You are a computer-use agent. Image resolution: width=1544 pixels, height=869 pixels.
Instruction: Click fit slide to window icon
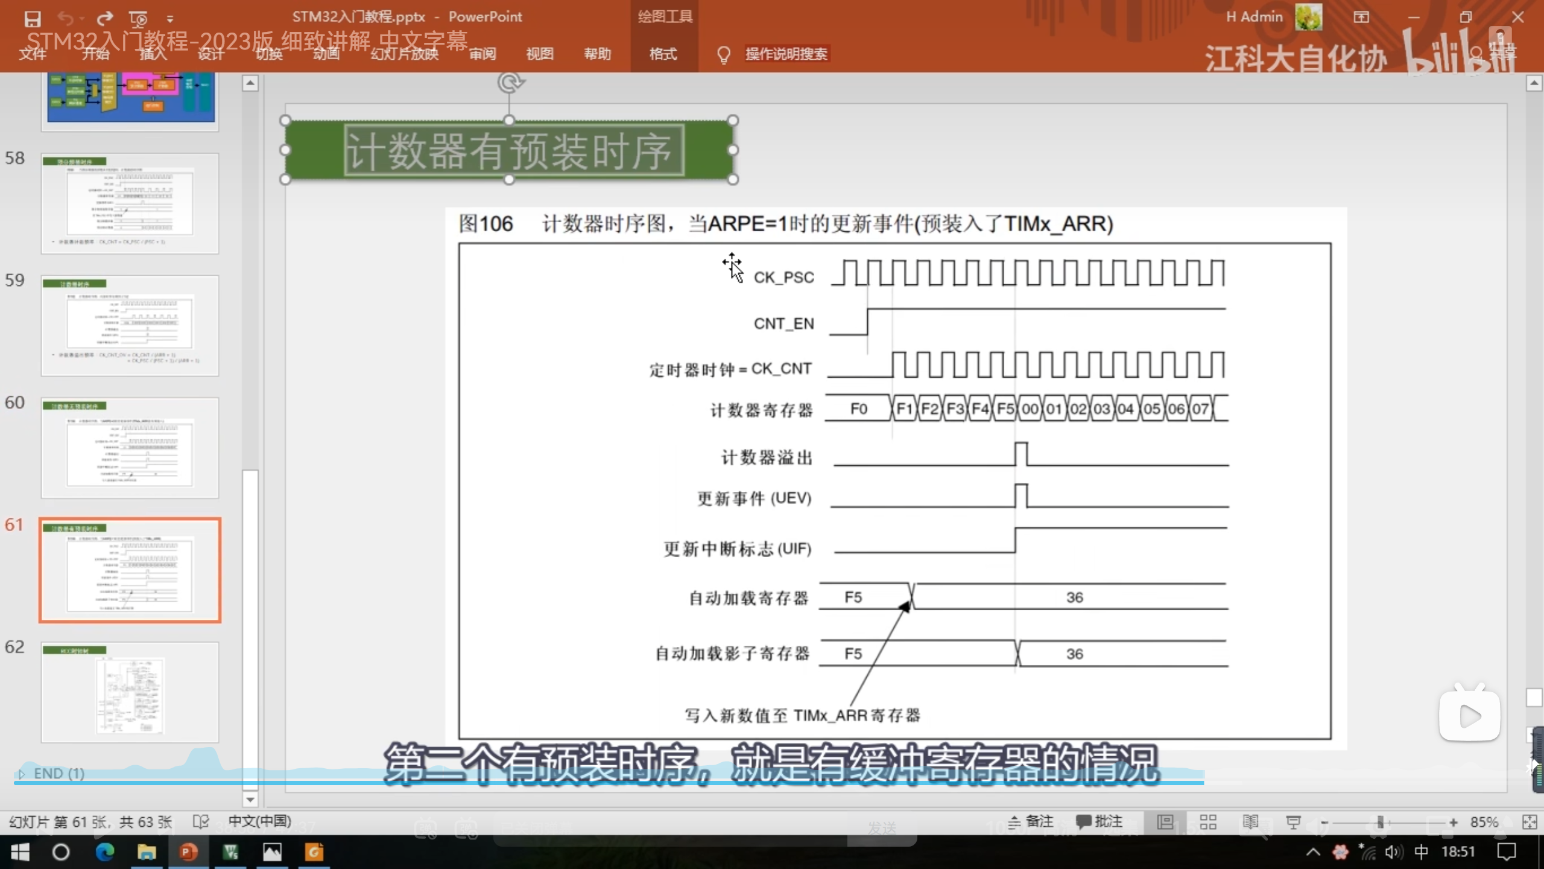click(x=1530, y=822)
